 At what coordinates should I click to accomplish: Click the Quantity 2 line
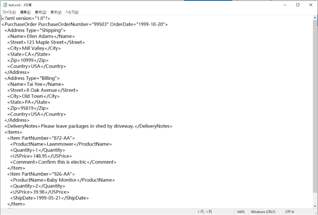tap(38, 186)
